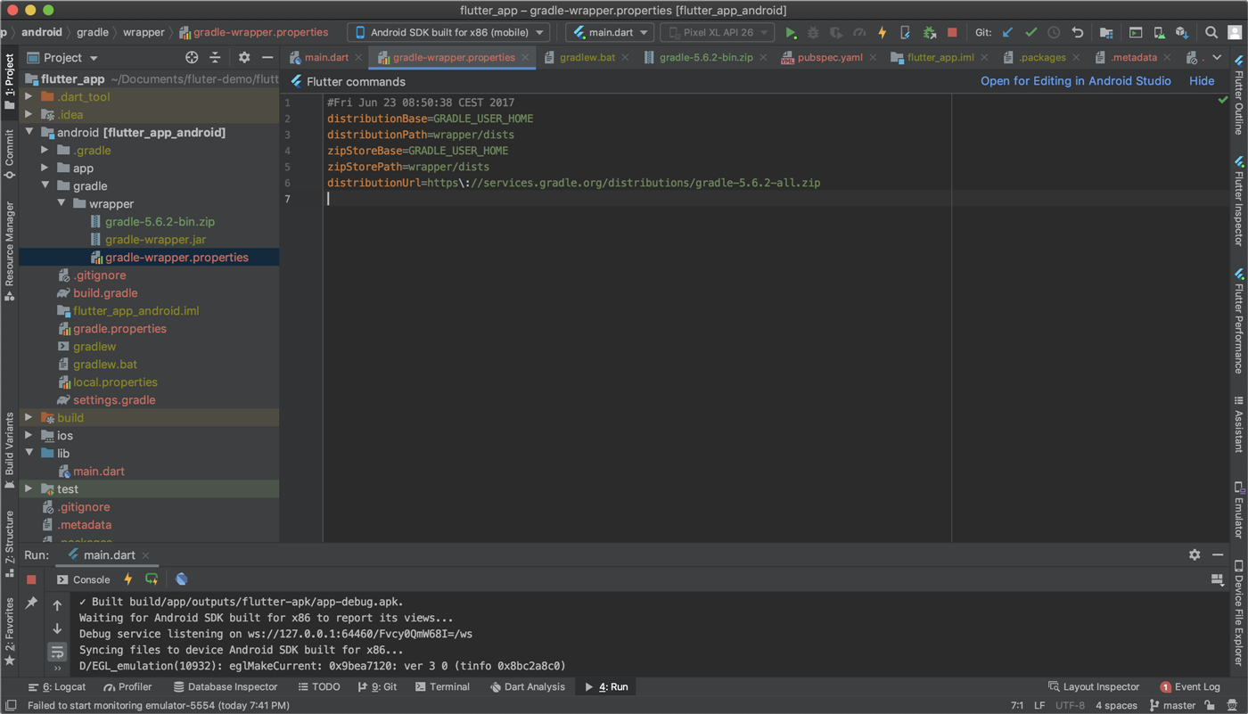Open Dart DevTools icon in Run toolbar
The image size is (1248, 714).
[x=182, y=579]
